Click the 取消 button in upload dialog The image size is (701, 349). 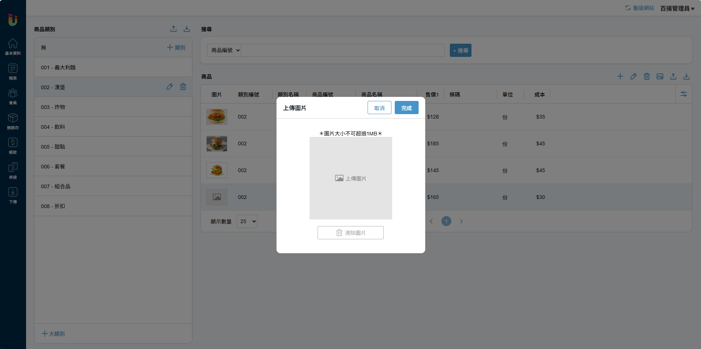click(x=379, y=108)
